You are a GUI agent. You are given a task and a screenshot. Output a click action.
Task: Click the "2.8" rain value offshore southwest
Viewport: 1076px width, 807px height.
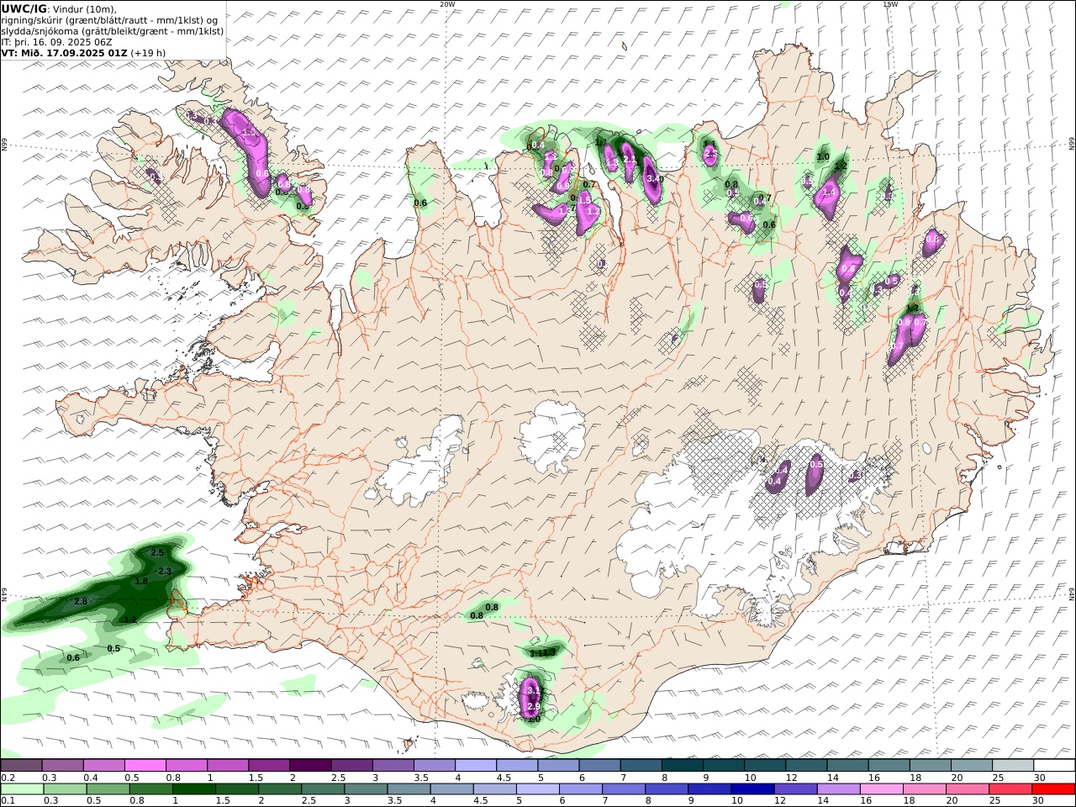[82, 601]
